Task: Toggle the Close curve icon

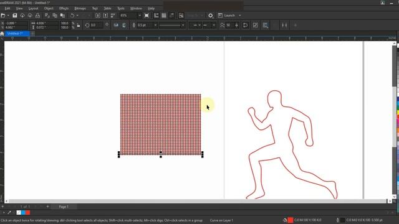Action: coord(246,25)
